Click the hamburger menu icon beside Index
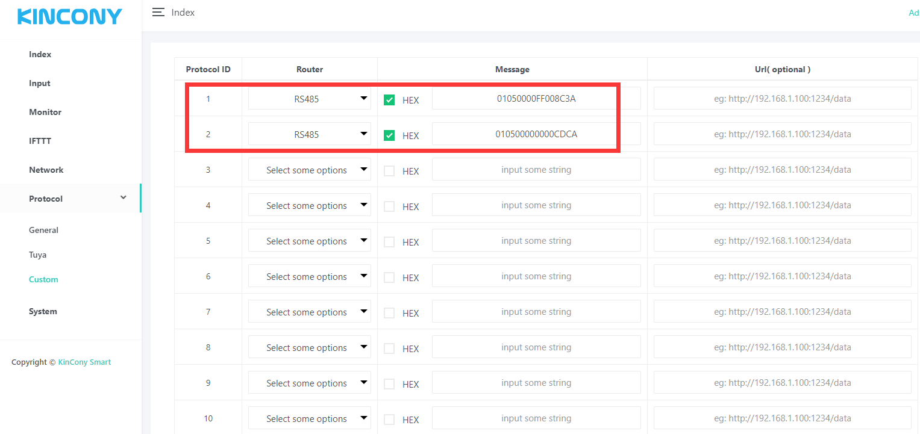This screenshot has width=920, height=434. [158, 12]
